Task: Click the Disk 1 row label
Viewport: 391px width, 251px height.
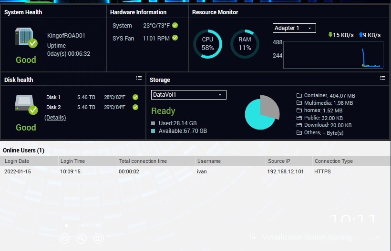Action: click(53, 97)
